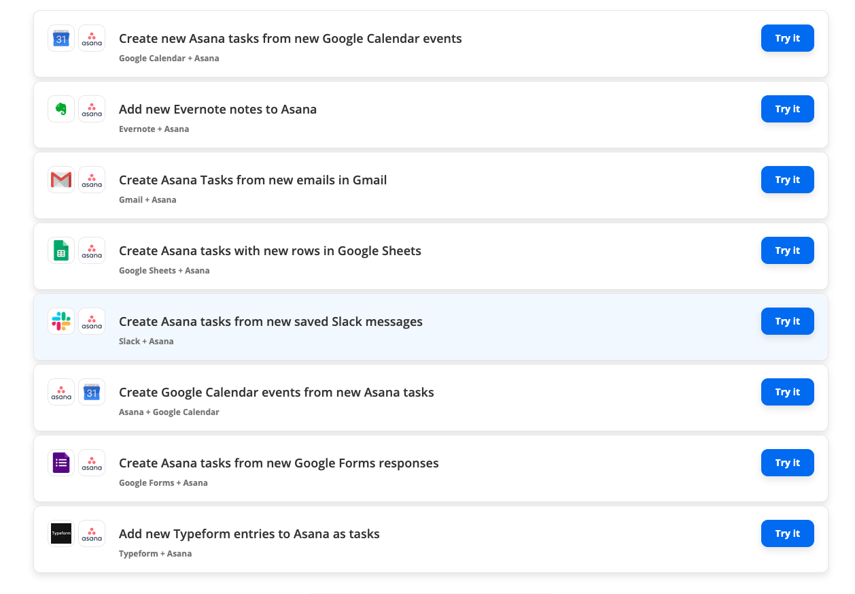Screen dimensions: 855x594
Task: Try it for Google Calendar events to Asana tasks
Action: 787,38
